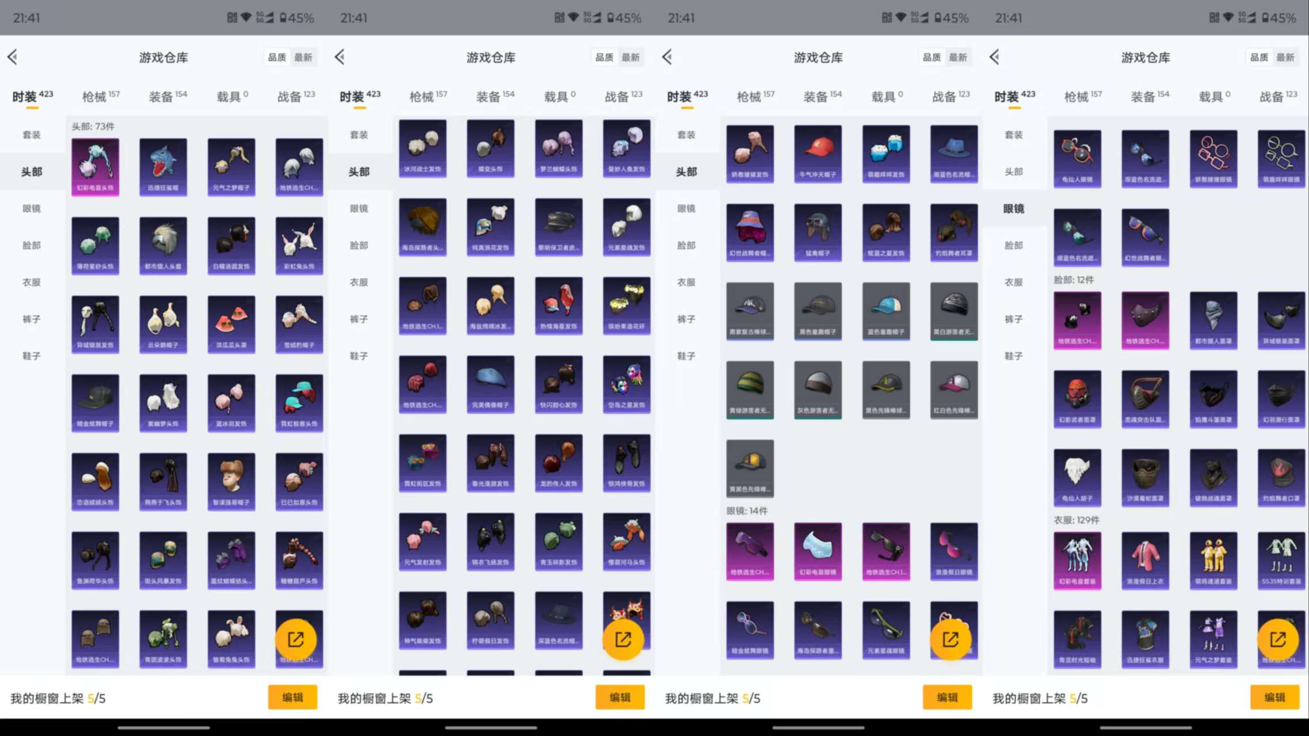Tap the pink blazer 浪漫假日上衣
The image size is (1309, 736).
pyautogui.click(x=1145, y=560)
